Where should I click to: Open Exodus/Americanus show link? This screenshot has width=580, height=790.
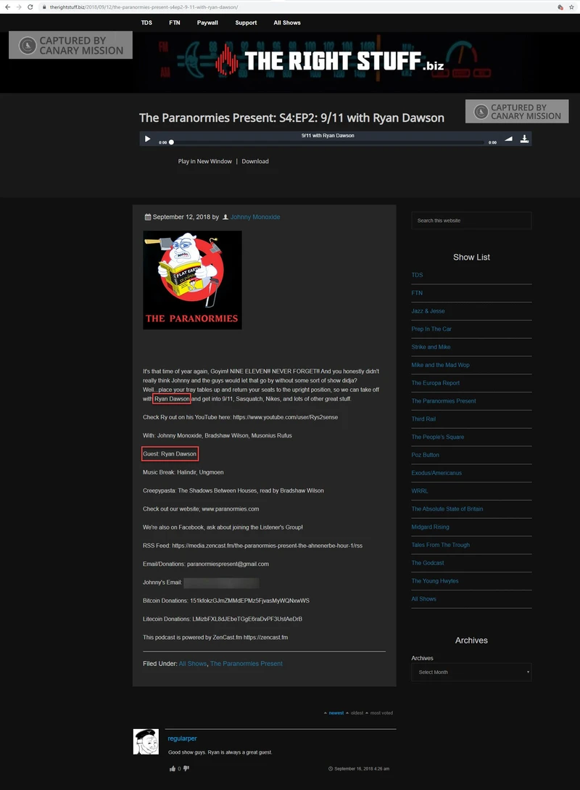(x=436, y=472)
